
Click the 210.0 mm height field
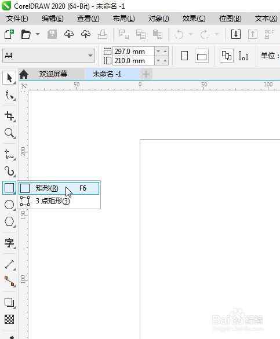click(133, 61)
